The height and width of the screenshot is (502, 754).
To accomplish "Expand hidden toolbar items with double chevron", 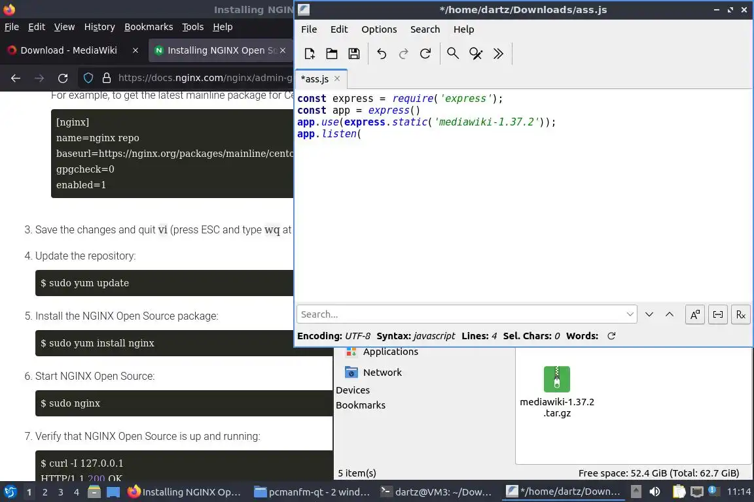I will 498,54.
